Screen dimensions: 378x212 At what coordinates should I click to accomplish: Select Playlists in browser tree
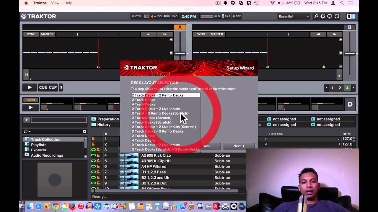click(39, 145)
